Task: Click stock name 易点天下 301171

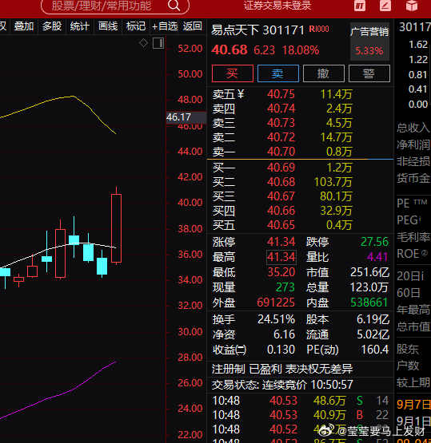Action: 257,30
